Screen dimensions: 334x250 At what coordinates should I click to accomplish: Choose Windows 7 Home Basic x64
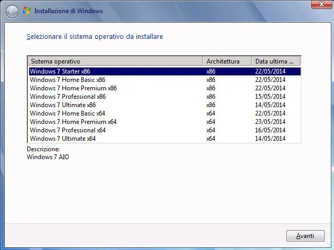(x=165, y=113)
